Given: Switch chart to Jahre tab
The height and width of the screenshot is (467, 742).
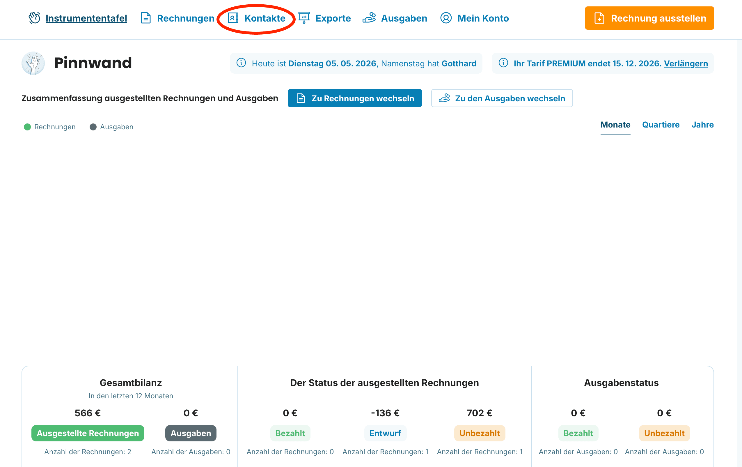Looking at the screenshot, I should tap(702, 125).
